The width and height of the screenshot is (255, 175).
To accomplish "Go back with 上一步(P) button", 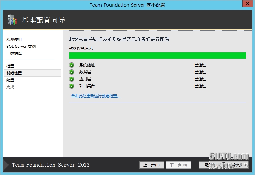I will (151, 165).
